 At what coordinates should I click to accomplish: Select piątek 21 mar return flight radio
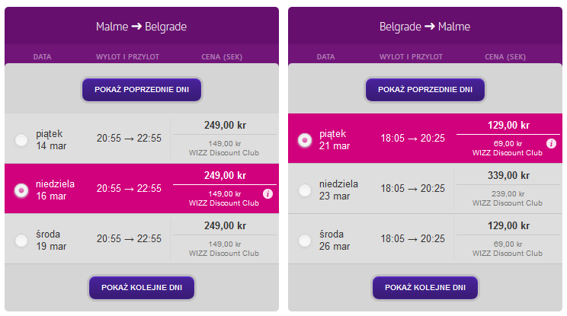click(x=305, y=140)
